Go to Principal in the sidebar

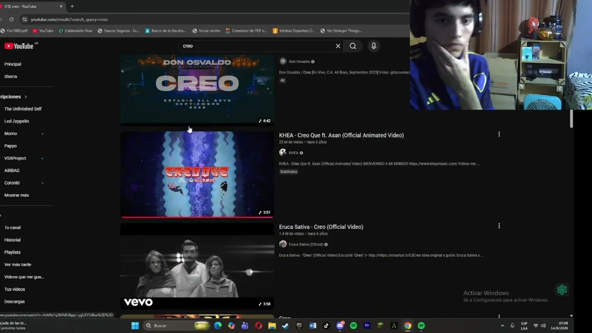click(x=12, y=64)
